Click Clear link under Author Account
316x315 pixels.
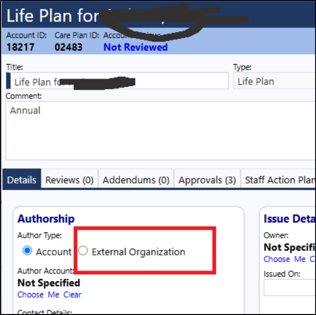[72, 295]
